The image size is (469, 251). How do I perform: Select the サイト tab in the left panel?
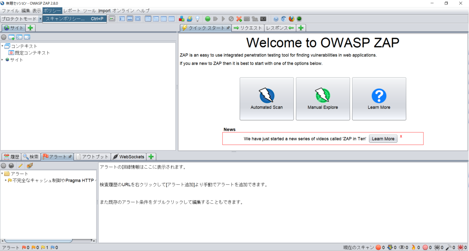coord(14,28)
